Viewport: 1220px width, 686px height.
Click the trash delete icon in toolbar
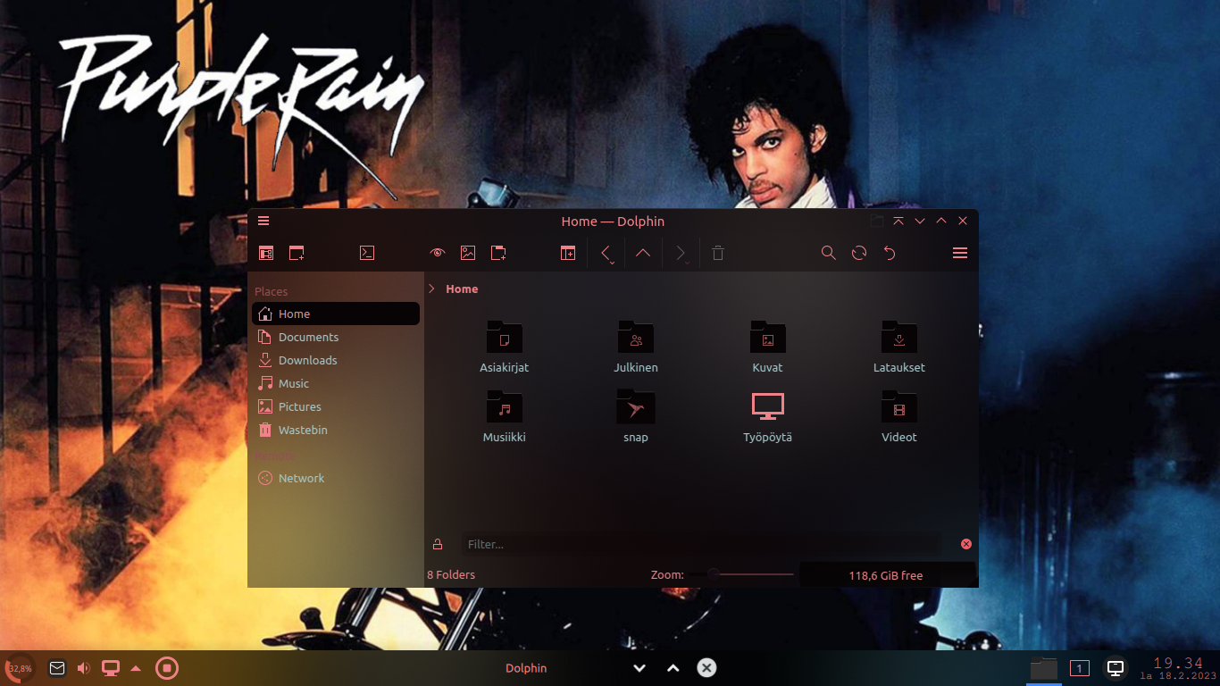(718, 253)
